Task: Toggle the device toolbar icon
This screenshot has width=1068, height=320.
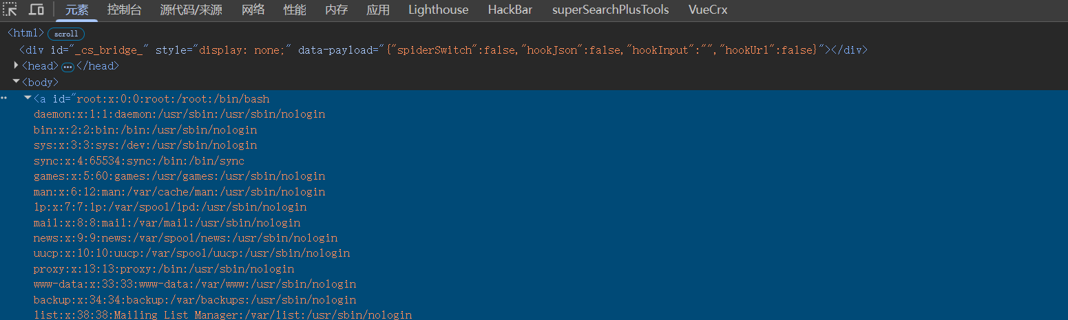Action: tap(36, 10)
